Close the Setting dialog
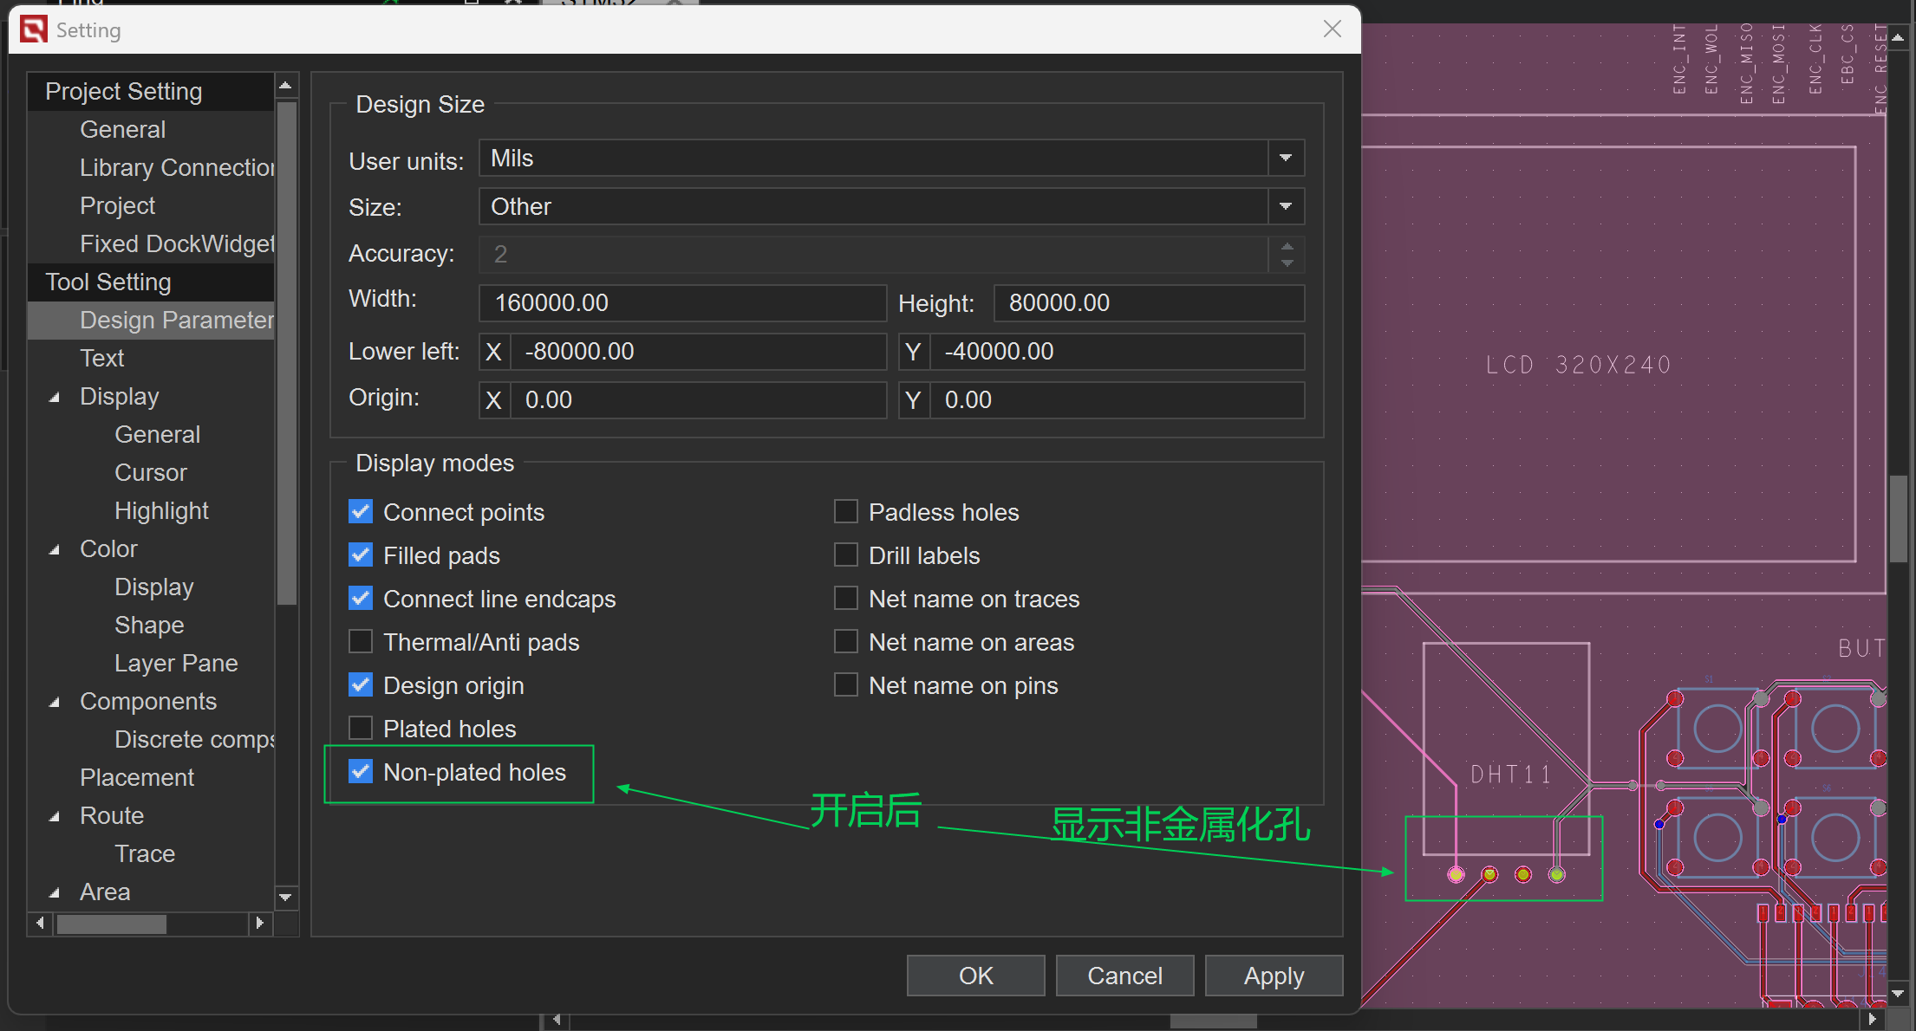Screen dimensions: 1916x1031 (x=1332, y=29)
